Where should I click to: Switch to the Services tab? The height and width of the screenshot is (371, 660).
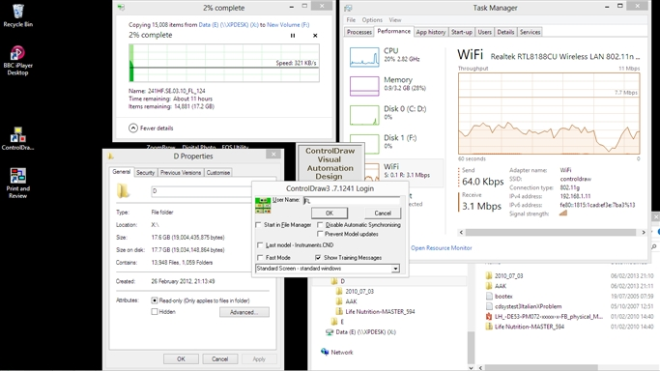[x=530, y=32]
